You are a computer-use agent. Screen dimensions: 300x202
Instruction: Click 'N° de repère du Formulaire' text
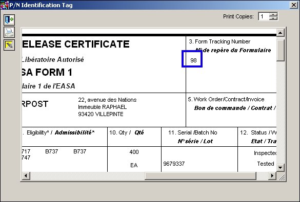click(x=233, y=50)
